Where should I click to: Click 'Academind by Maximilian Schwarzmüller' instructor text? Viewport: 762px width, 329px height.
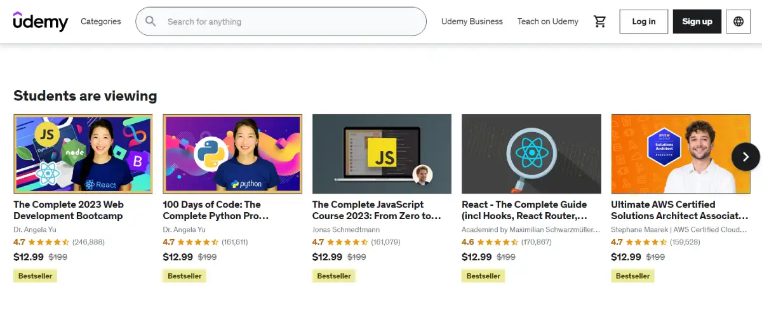pos(531,230)
